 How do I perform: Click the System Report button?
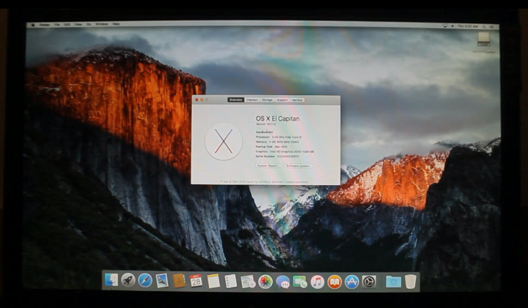tap(268, 166)
